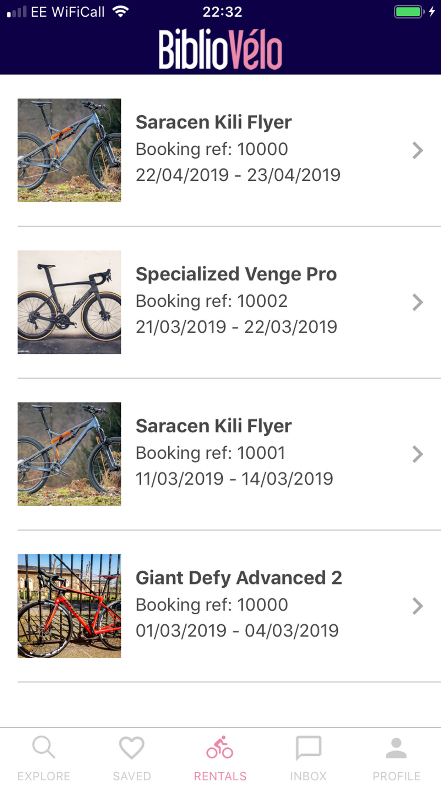441x785 pixels.
Task: Tap the Rentals bicycle icon
Action: pyautogui.click(x=220, y=747)
